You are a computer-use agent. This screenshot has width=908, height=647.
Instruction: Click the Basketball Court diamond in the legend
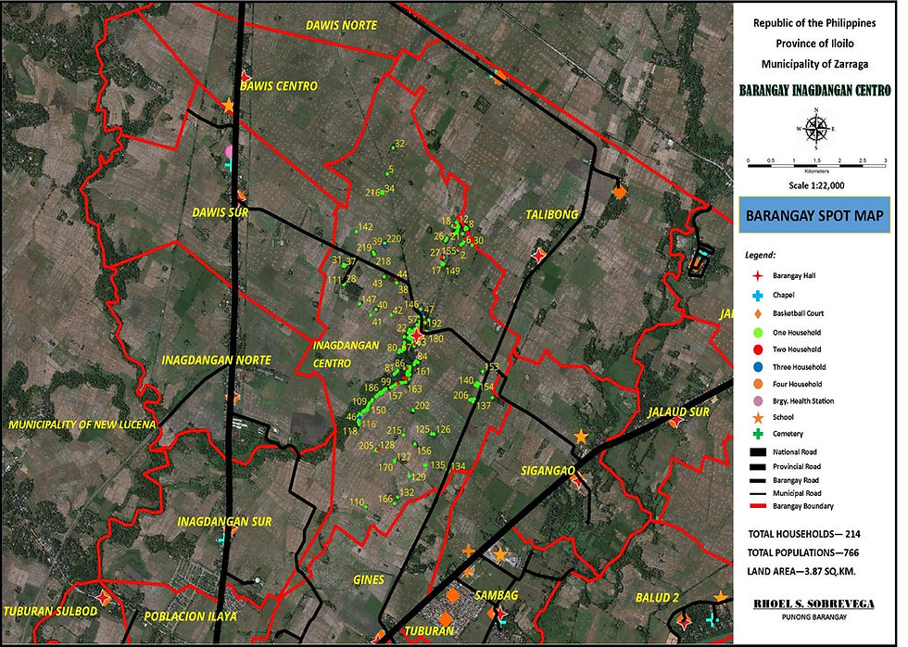tap(758, 314)
